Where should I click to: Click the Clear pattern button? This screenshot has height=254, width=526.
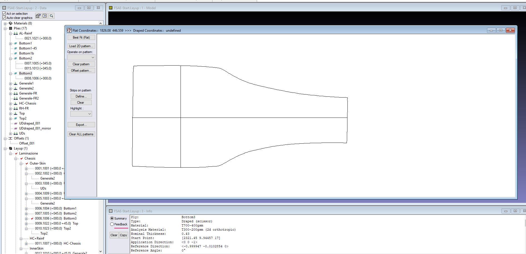click(x=81, y=64)
